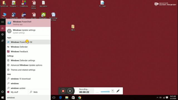Click the Settings section header
178x100 pixels.
[x=10, y=56]
